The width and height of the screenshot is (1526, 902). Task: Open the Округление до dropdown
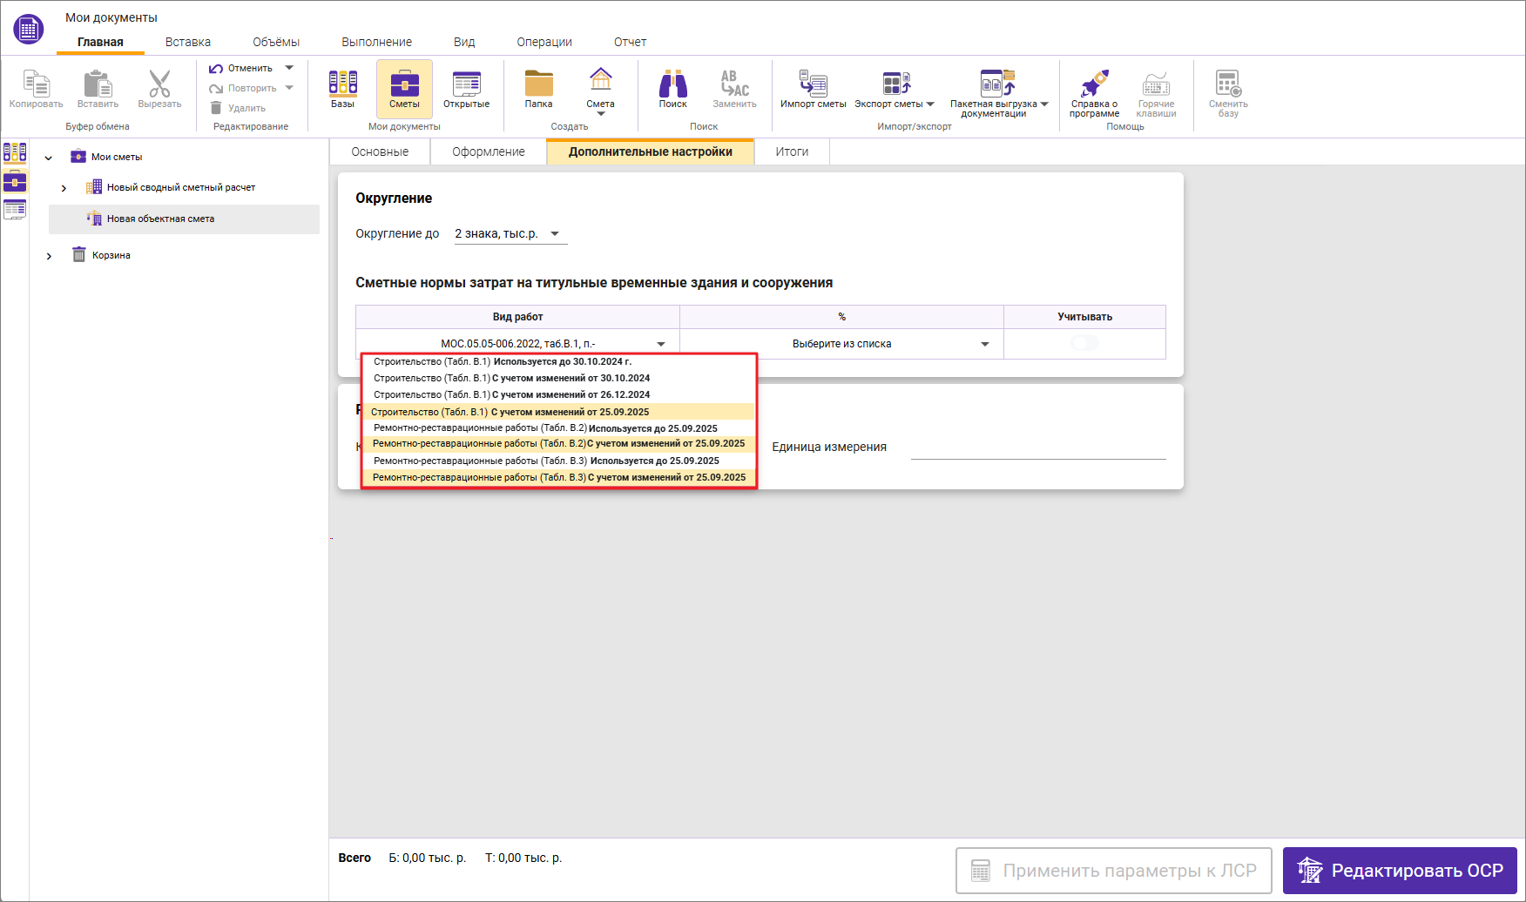pyautogui.click(x=510, y=233)
